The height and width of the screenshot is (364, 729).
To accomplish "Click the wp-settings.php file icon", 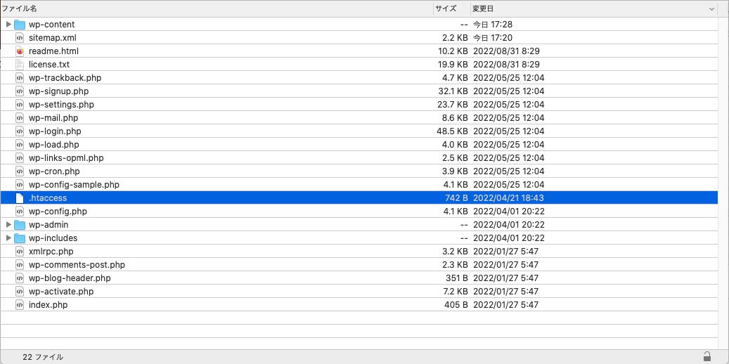I will (20, 105).
